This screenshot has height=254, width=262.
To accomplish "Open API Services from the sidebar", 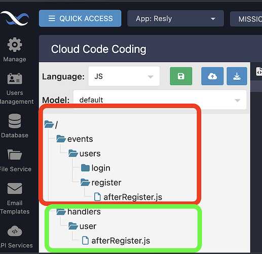I will (16, 237).
